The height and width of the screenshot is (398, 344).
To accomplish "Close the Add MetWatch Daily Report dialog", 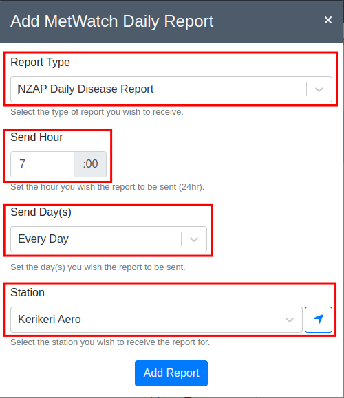I will pyautogui.click(x=328, y=20).
